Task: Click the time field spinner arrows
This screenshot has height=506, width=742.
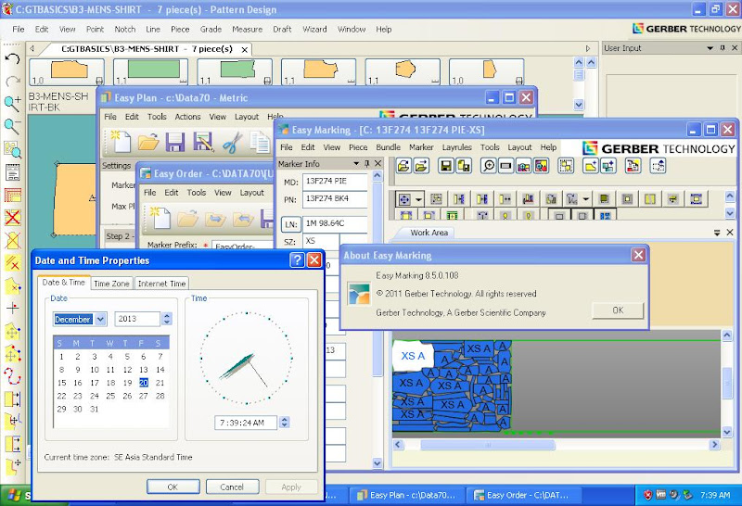Action: point(284,423)
